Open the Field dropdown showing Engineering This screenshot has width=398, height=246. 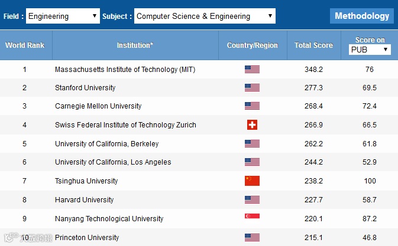(x=63, y=17)
